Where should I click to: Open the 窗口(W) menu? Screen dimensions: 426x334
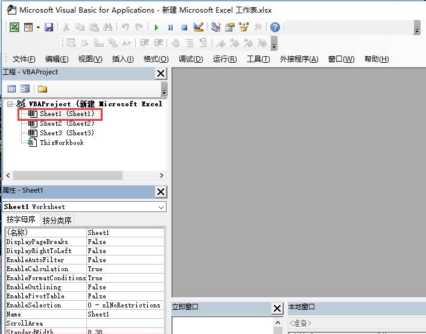click(x=342, y=59)
